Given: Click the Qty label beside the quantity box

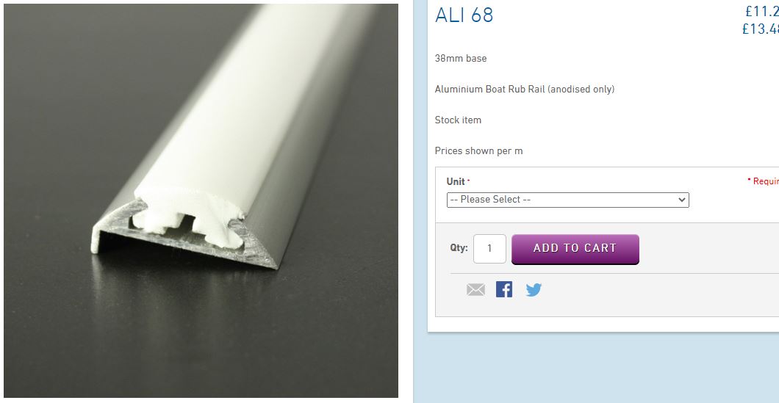Looking at the screenshot, I should point(459,247).
